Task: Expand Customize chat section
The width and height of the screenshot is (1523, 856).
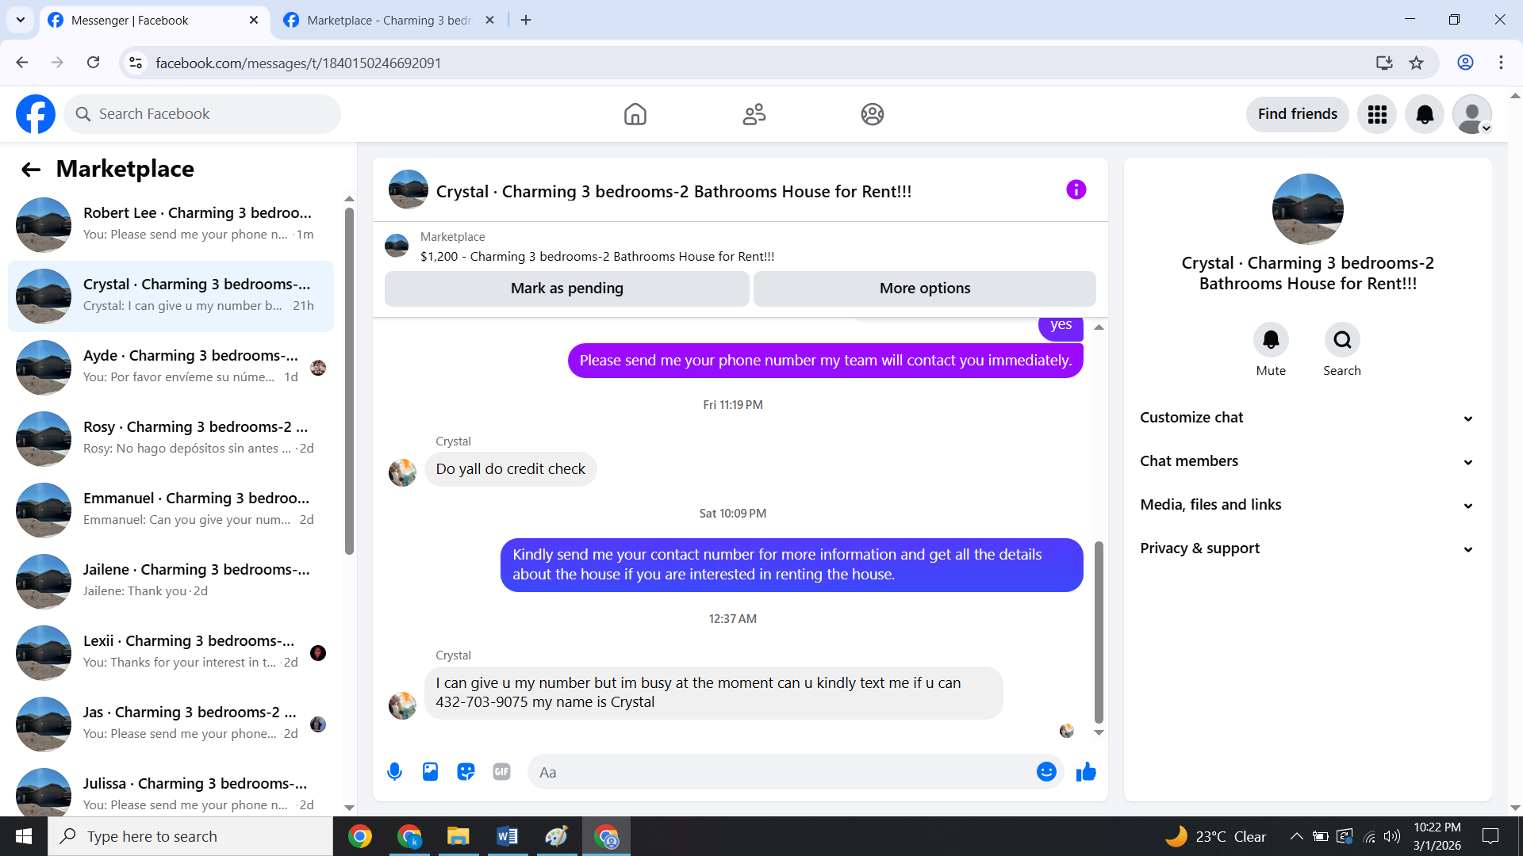Action: 1307,418
